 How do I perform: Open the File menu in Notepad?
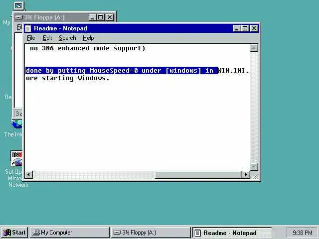click(x=31, y=38)
